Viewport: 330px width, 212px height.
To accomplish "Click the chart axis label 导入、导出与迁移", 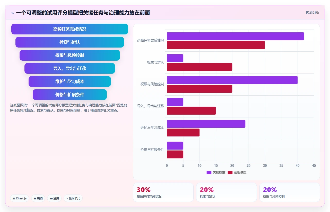I will tap(150, 106).
